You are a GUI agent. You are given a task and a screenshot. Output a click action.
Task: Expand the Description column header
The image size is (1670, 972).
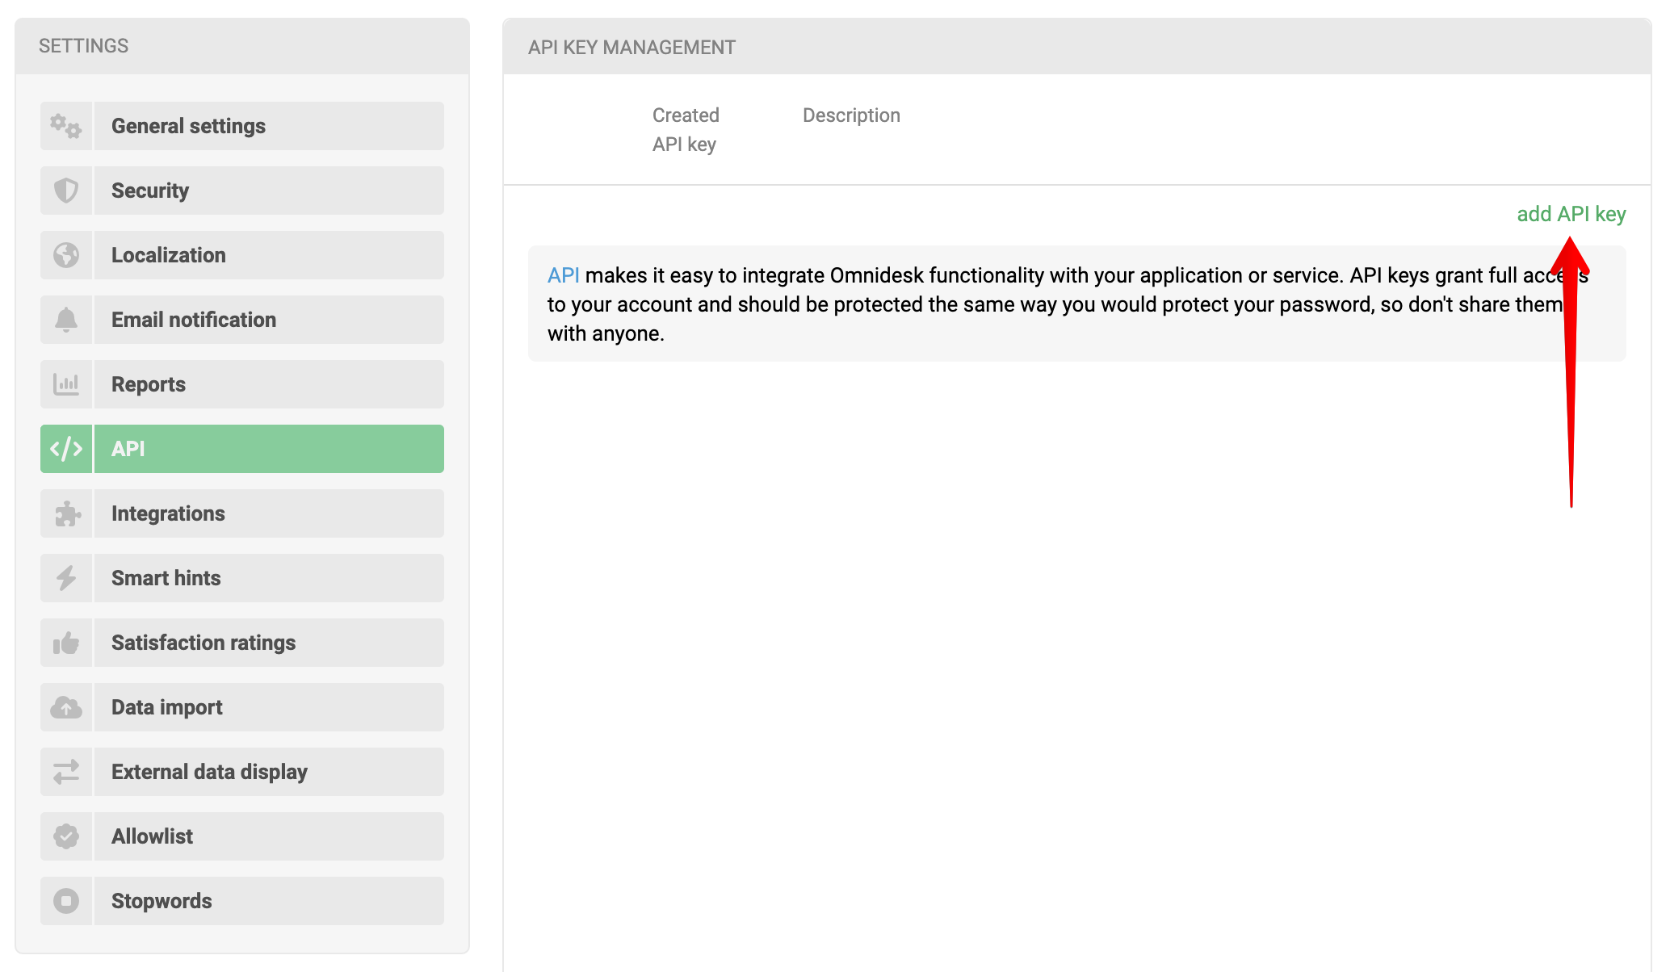(853, 115)
